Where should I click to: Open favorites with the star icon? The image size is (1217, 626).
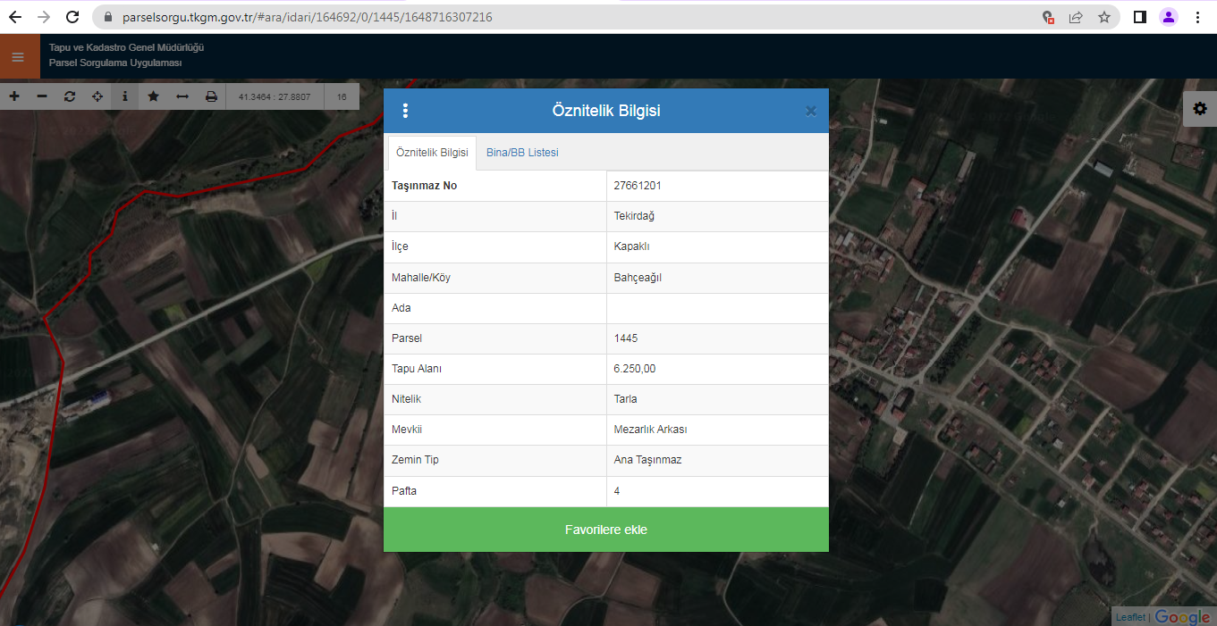154,96
